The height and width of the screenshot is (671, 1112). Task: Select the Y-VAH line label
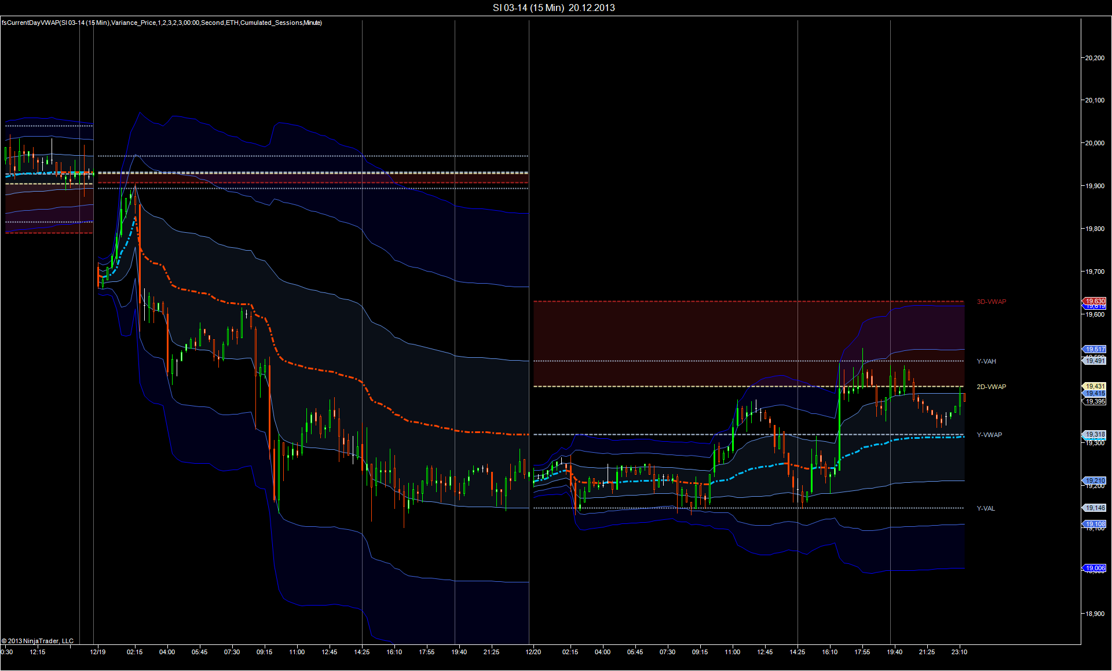click(986, 361)
